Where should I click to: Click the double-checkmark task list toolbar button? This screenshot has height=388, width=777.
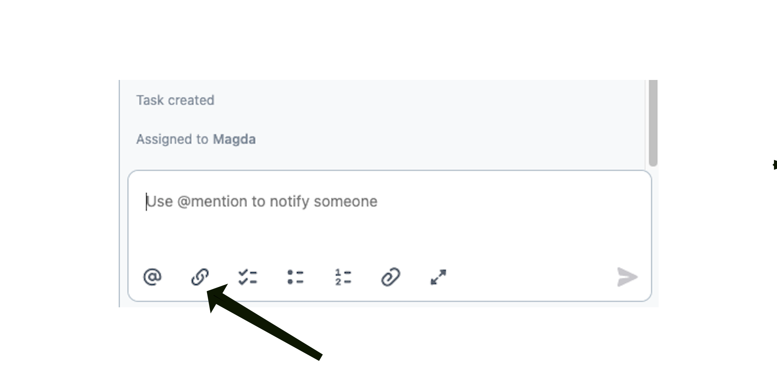(x=248, y=277)
